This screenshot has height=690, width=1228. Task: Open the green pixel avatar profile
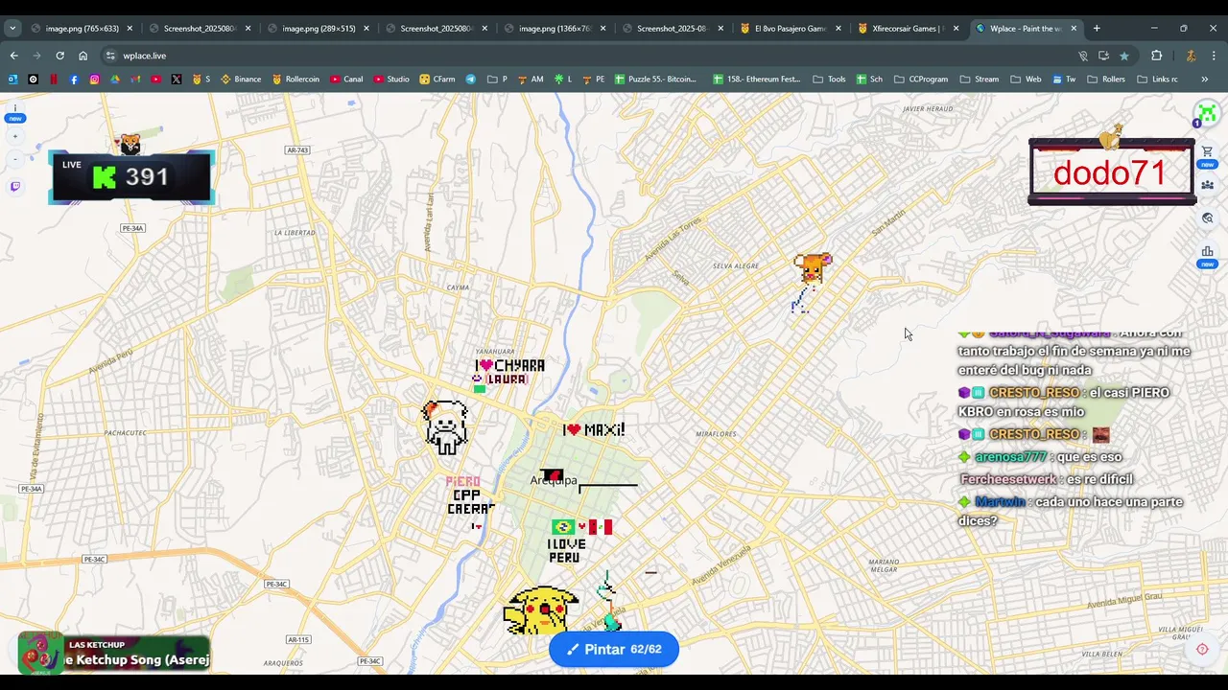coord(1207,113)
